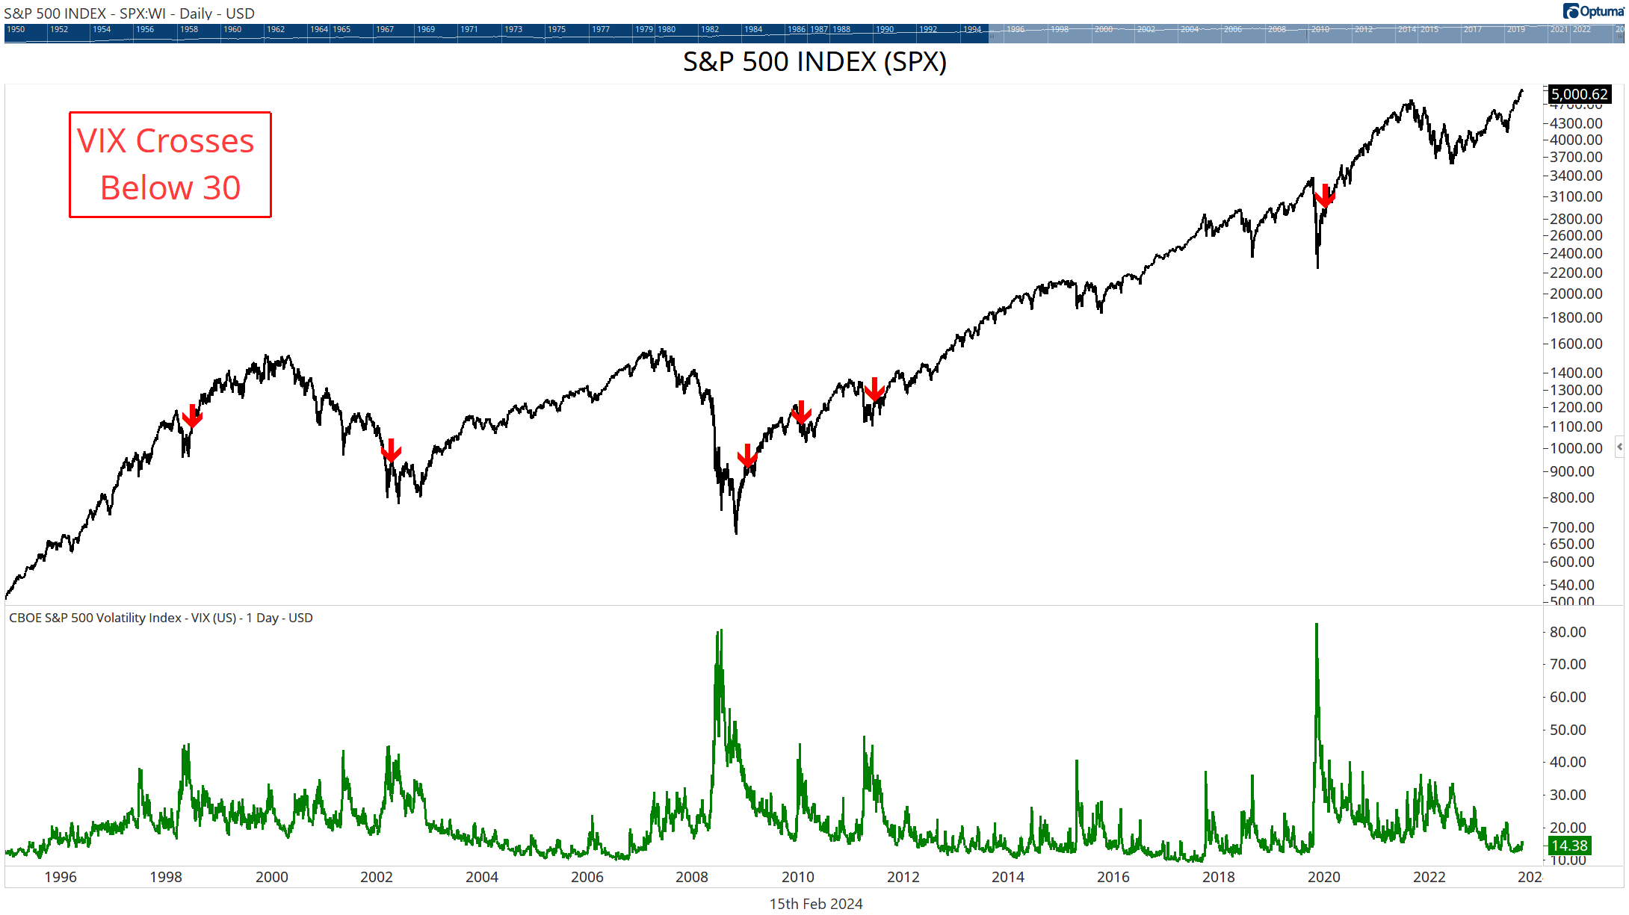1629x915 pixels.
Task: Select 2008 in the top overview strip
Action: (1277, 29)
